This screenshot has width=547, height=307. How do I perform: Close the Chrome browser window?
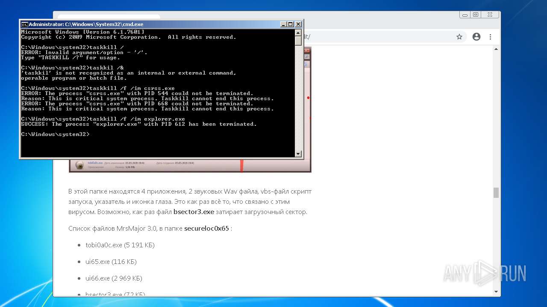(x=490, y=14)
